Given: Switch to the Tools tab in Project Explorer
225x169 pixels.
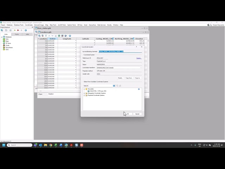Looking at the screenshot, I should 17,35.
